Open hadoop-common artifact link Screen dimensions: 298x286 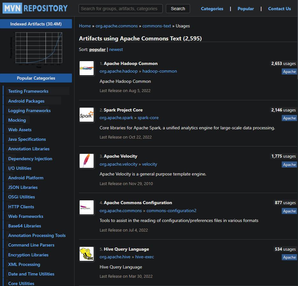pyautogui.click(x=160, y=71)
